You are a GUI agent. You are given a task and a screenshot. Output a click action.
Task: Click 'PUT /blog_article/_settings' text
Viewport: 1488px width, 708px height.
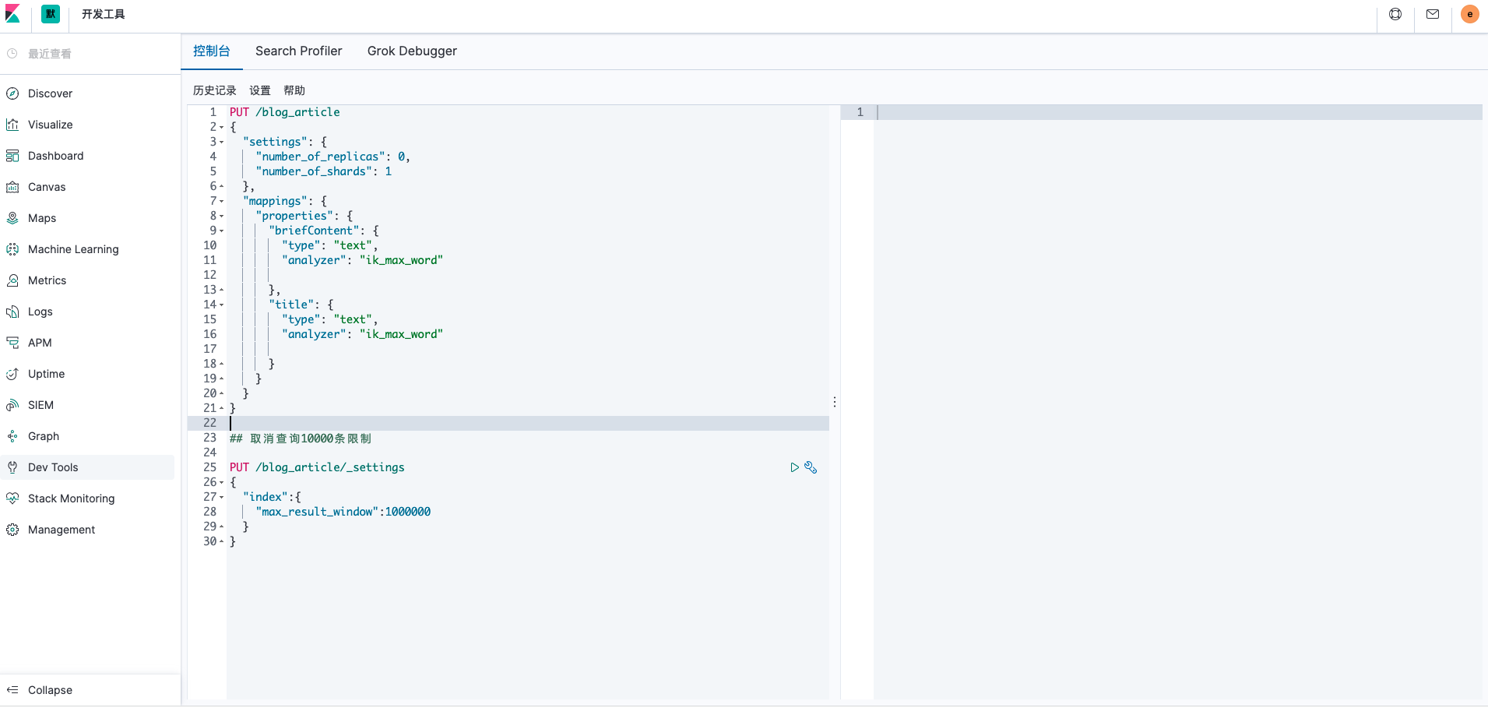coord(317,467)
